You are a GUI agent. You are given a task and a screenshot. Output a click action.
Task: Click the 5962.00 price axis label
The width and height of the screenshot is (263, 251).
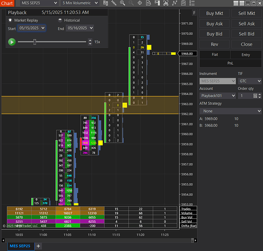coord(187,114)
